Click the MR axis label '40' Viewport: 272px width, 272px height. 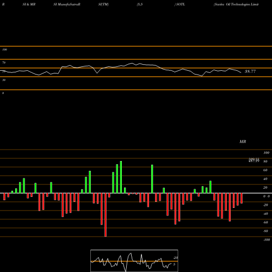click(265, 179)
